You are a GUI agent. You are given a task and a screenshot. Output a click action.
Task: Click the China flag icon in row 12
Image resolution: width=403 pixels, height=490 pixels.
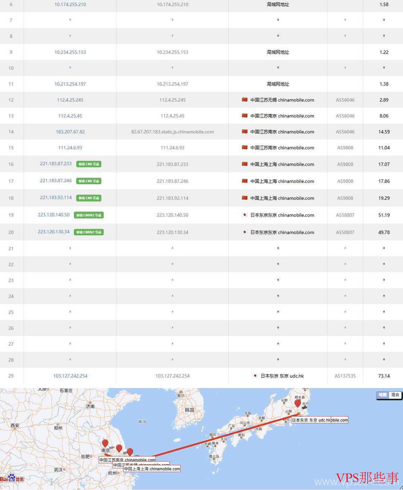click(x=245, y=100)
